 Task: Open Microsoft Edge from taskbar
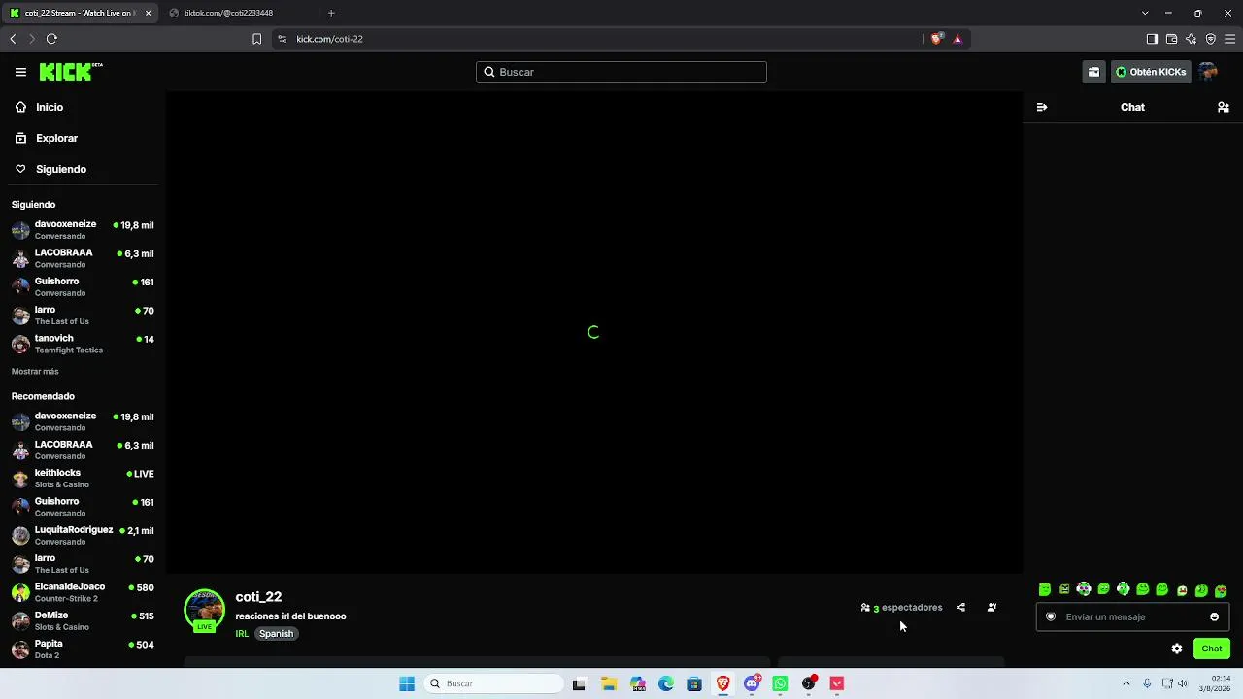coord(666,683)
